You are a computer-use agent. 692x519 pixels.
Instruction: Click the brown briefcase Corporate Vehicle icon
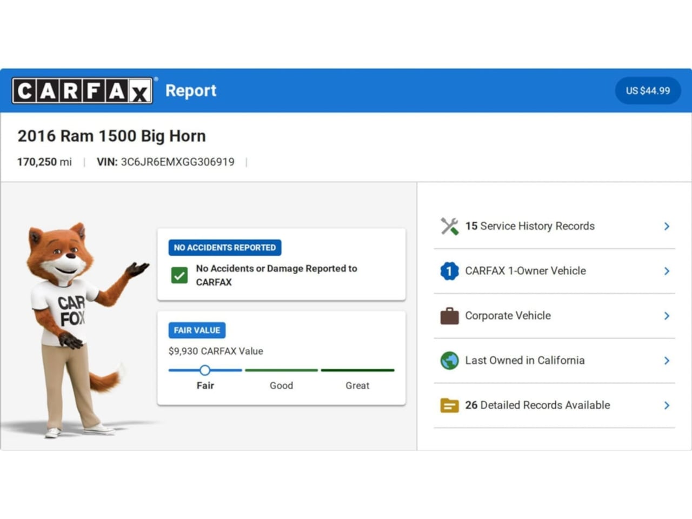point(449,316)
